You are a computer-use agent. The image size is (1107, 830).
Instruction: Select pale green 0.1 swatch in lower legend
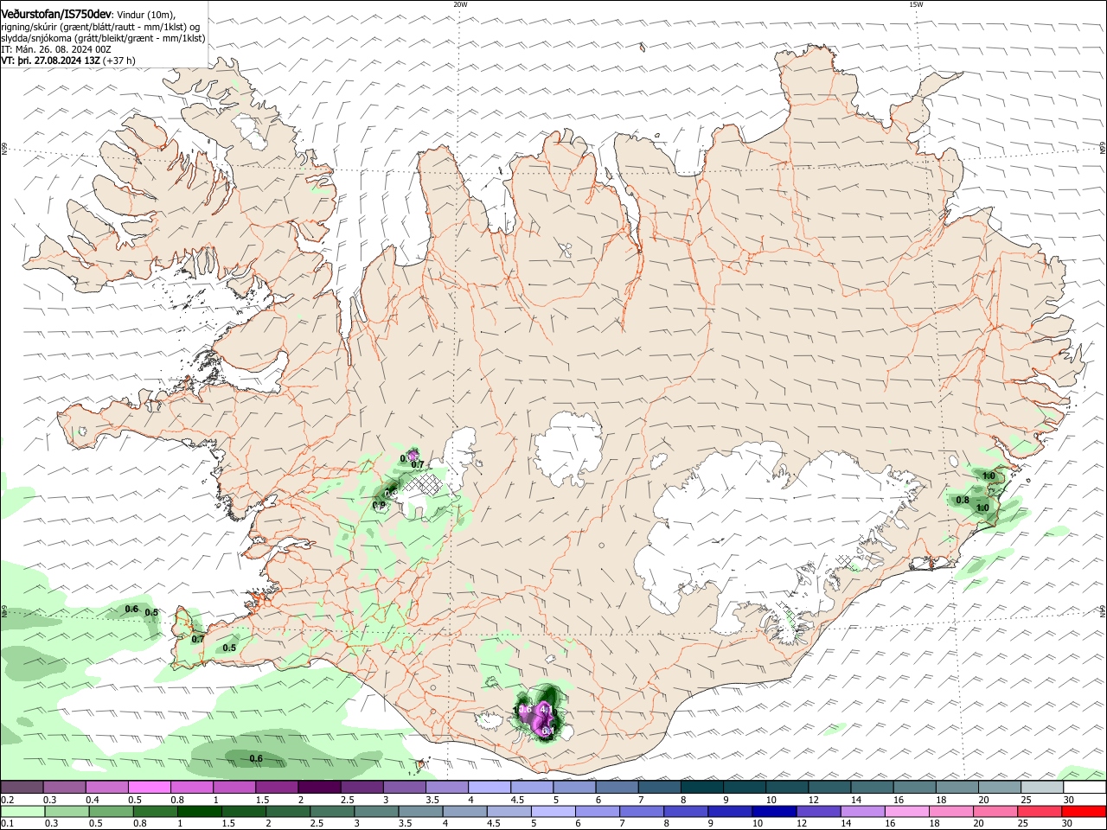click(x=22, y=812)
